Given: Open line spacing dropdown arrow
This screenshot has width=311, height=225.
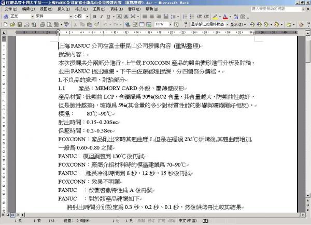Looking at the screenshot, I should (x=178, y=17).
